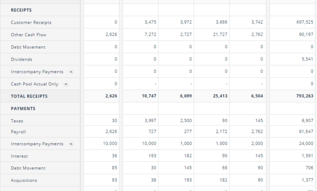
Task: Select the RECEIPTS section header
Action: pyautogui.click(x=21, y=10)
